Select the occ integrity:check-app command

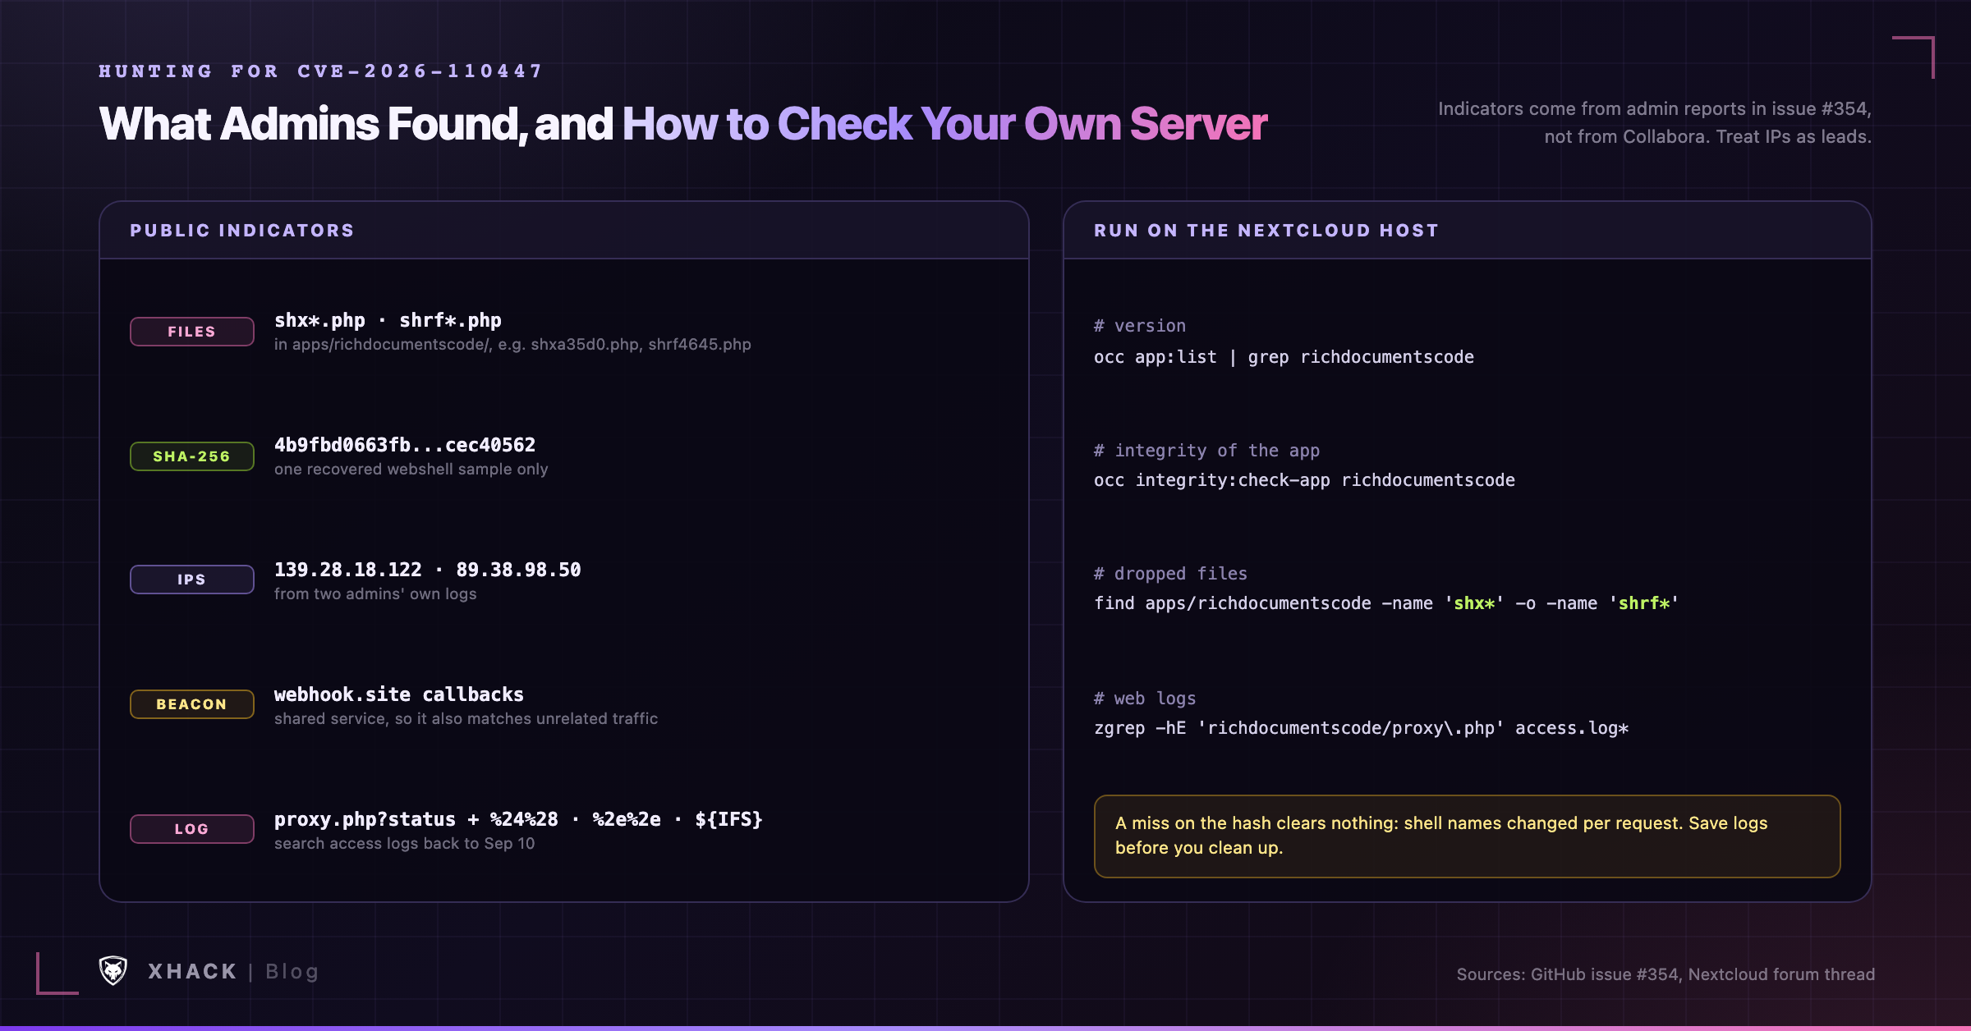click(x=1304, y=480)
